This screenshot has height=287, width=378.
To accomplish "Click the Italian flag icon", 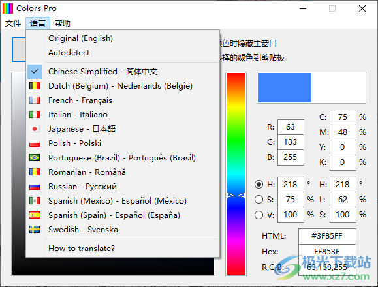I will (35, 115).
